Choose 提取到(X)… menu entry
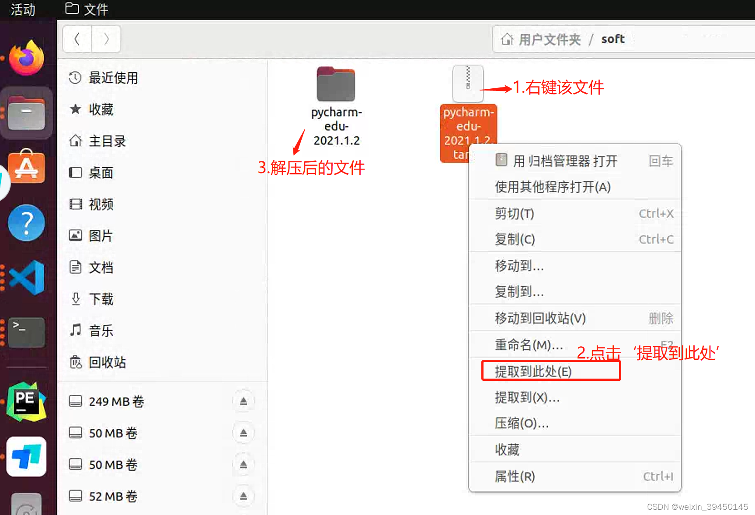This screenshot has height=515, width=755. click(x=575, y=397)
